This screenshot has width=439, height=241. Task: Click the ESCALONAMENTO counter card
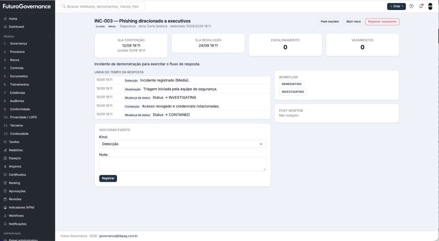tap(285, 45)
